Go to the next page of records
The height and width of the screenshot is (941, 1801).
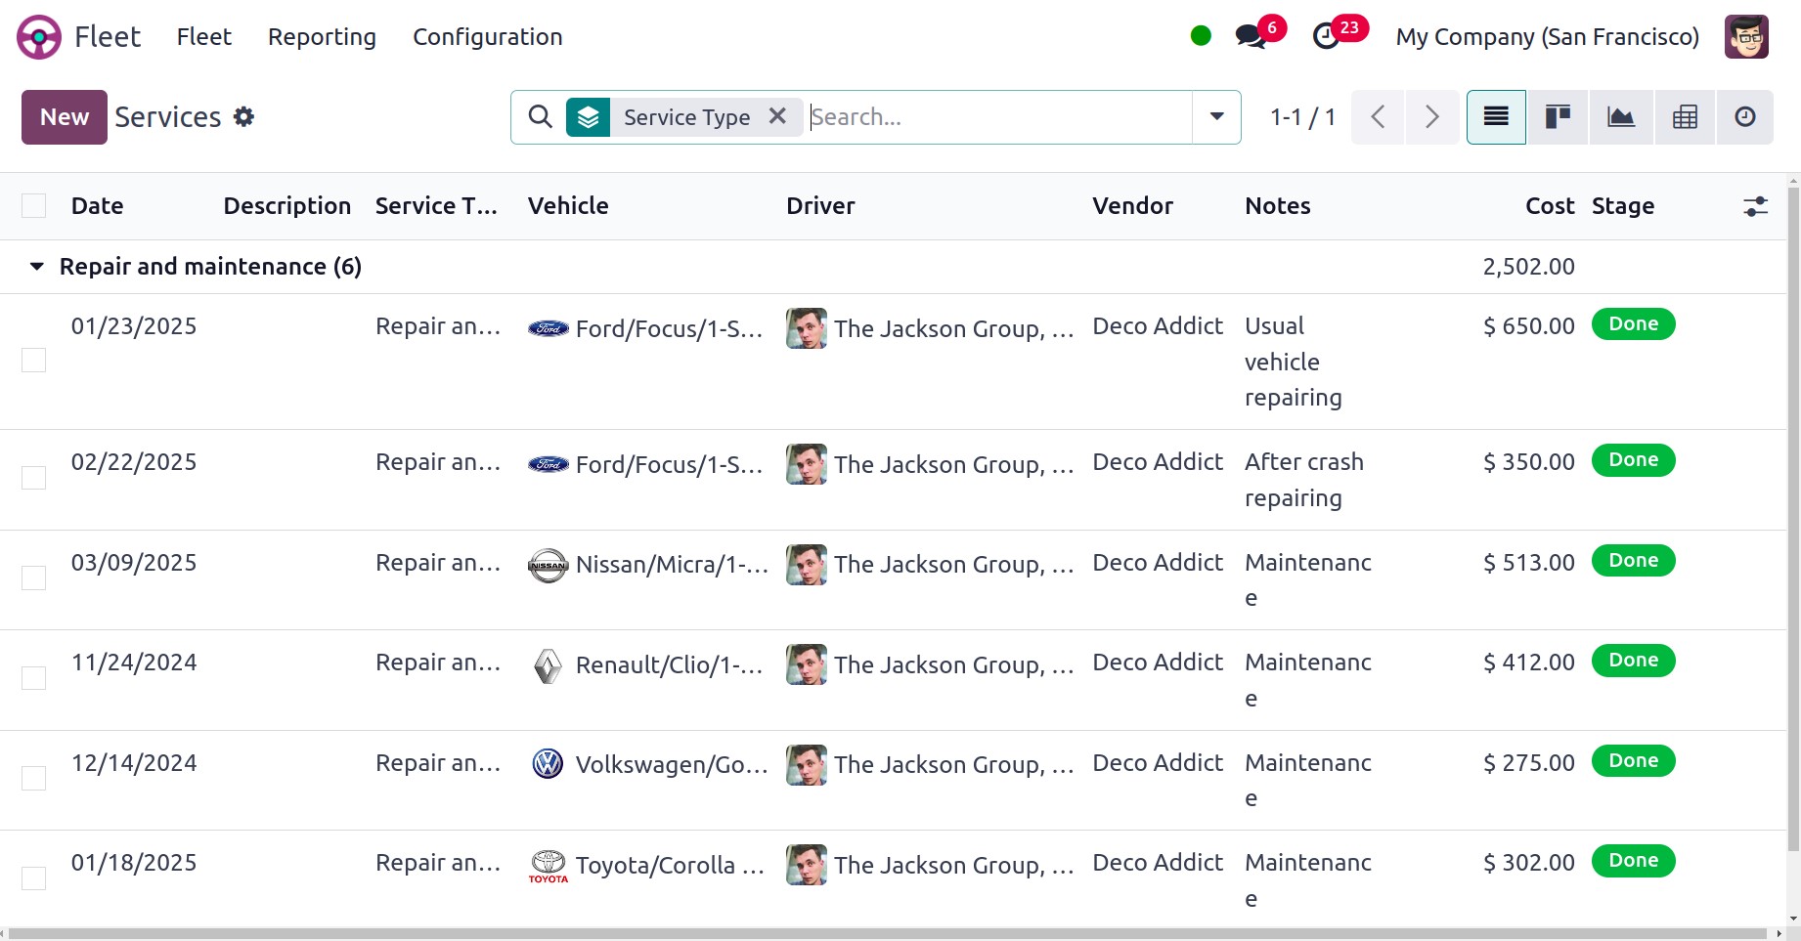[x=1432, y=117]
